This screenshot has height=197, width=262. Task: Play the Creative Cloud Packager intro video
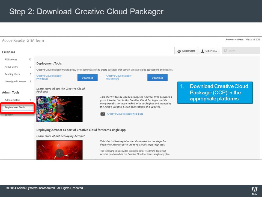(x=59, y=109)
